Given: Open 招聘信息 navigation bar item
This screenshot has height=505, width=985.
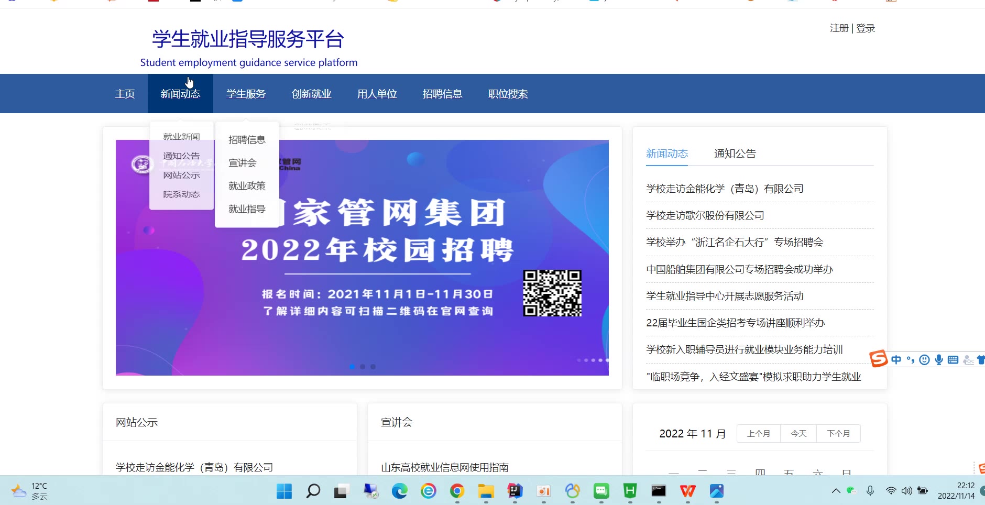Looking at the screenshot, I should point(442,94).
